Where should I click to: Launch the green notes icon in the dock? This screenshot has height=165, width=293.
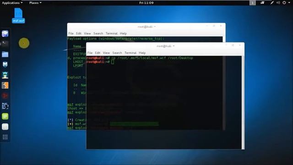5,116
